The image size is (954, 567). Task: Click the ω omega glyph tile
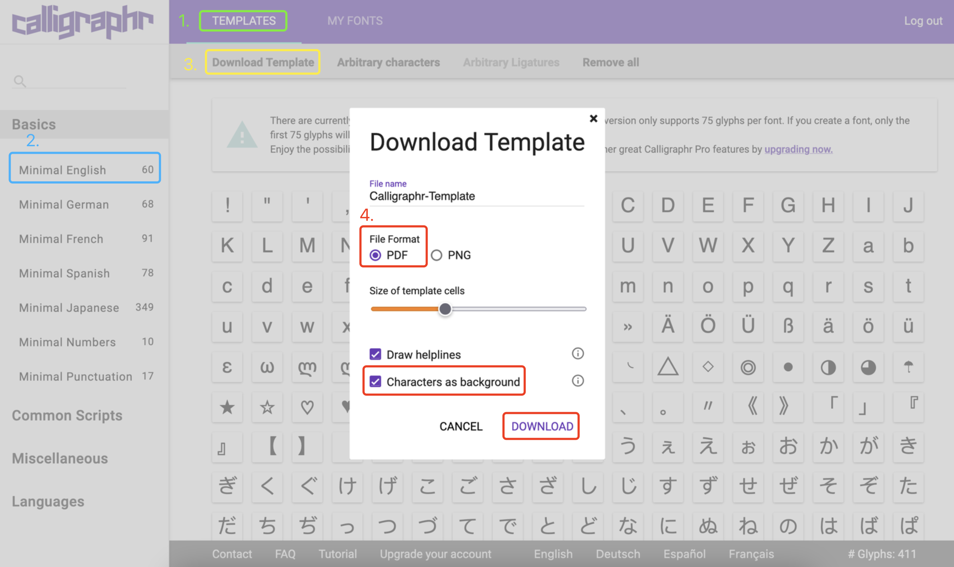coord(267,367)
